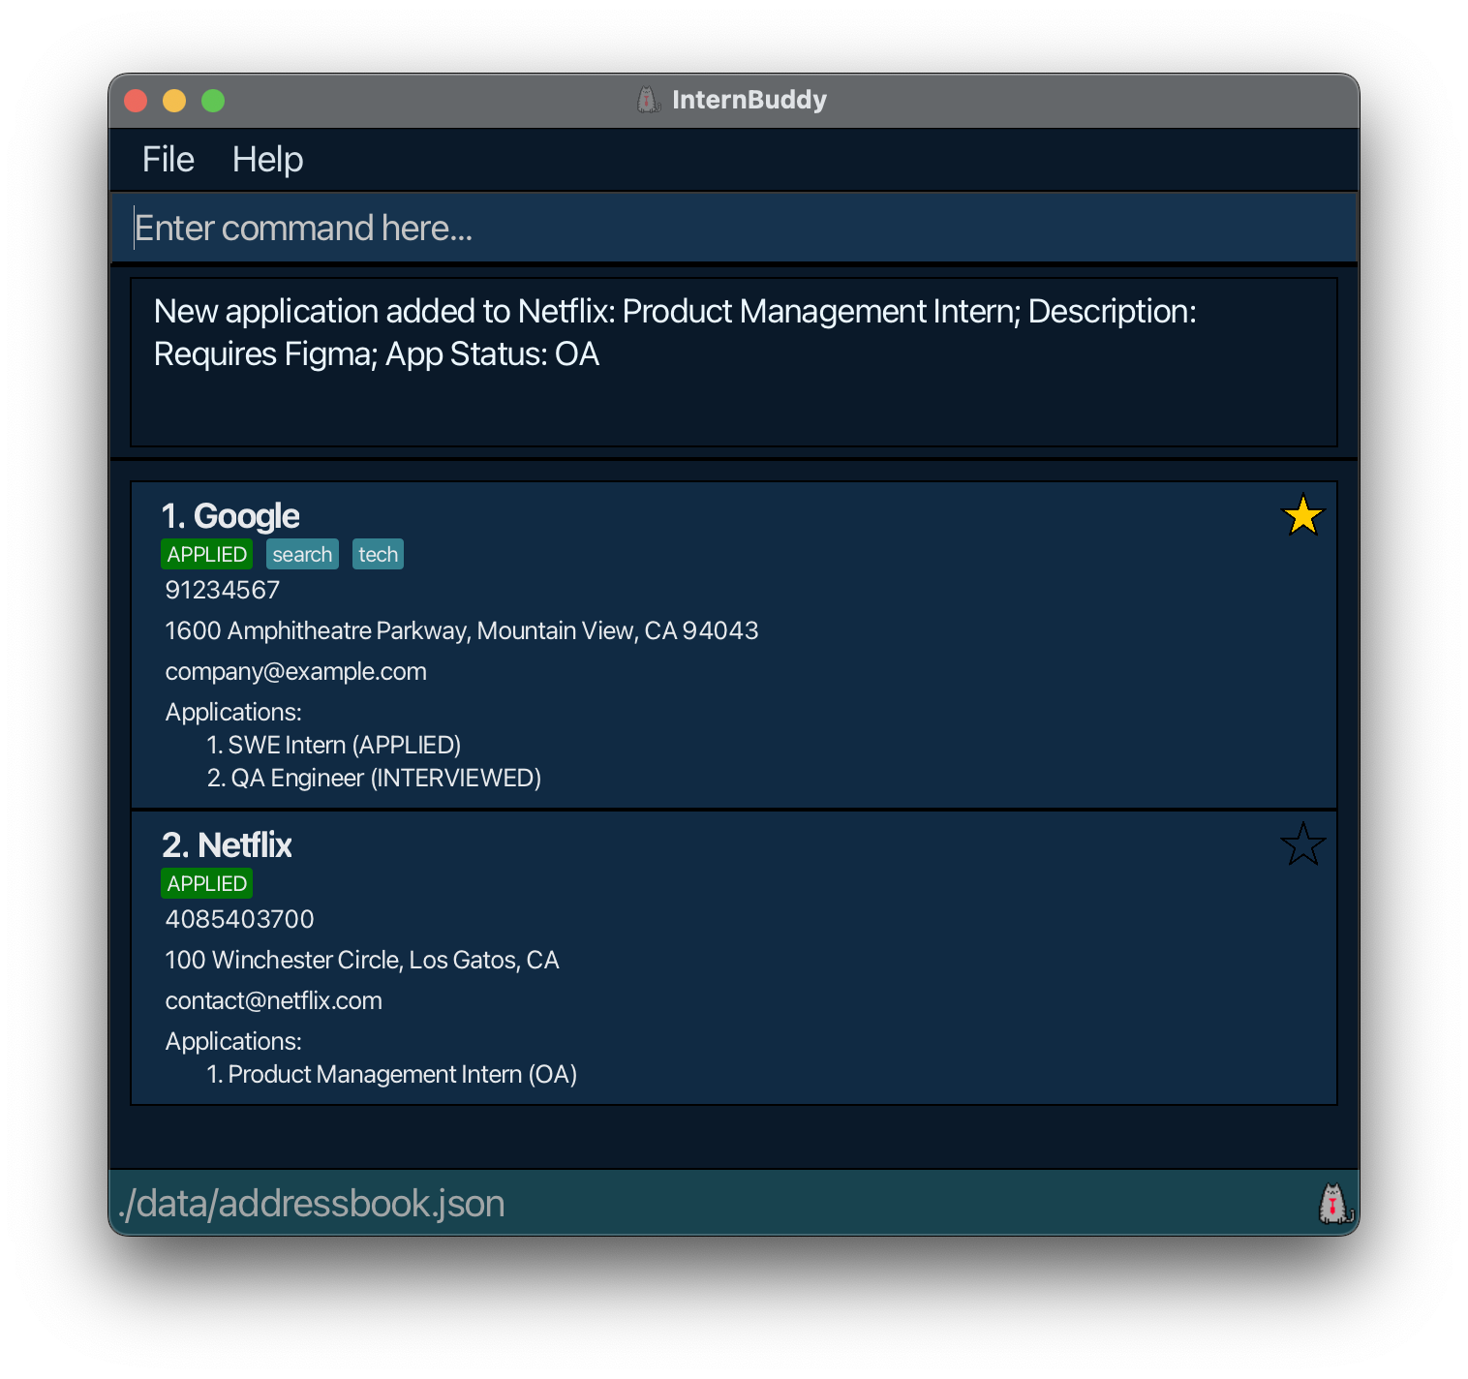Click the company@example.com email

(x=295, y=671)
